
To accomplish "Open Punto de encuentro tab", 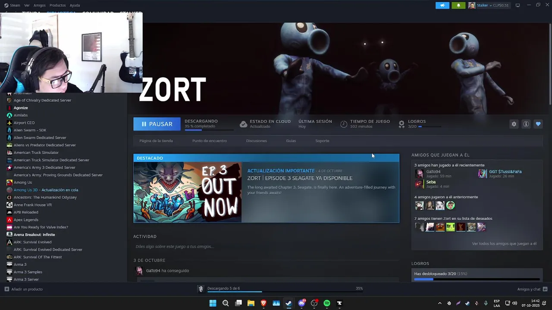I will 210,141.
